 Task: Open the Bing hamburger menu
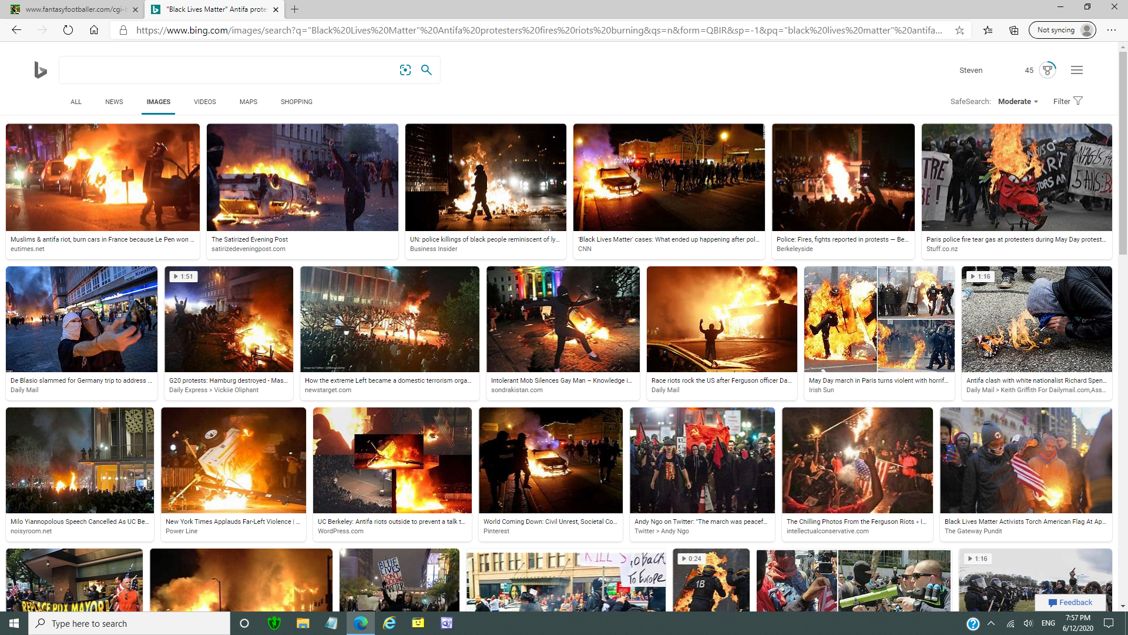[x=1077, y=70]
